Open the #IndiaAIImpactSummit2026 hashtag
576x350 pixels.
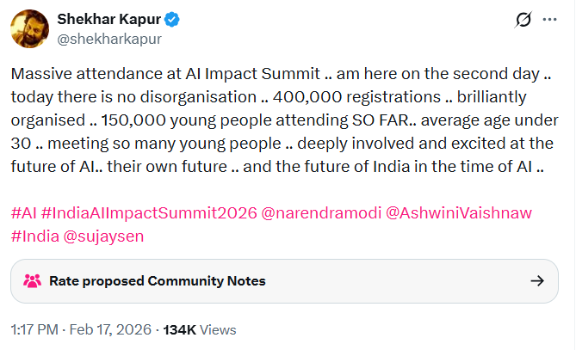pos(148,212)
